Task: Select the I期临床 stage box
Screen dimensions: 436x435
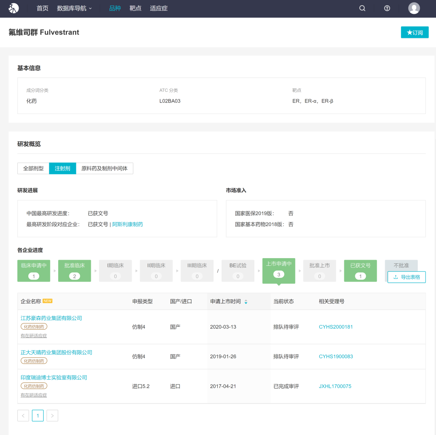Action: (x=115, y=271)
